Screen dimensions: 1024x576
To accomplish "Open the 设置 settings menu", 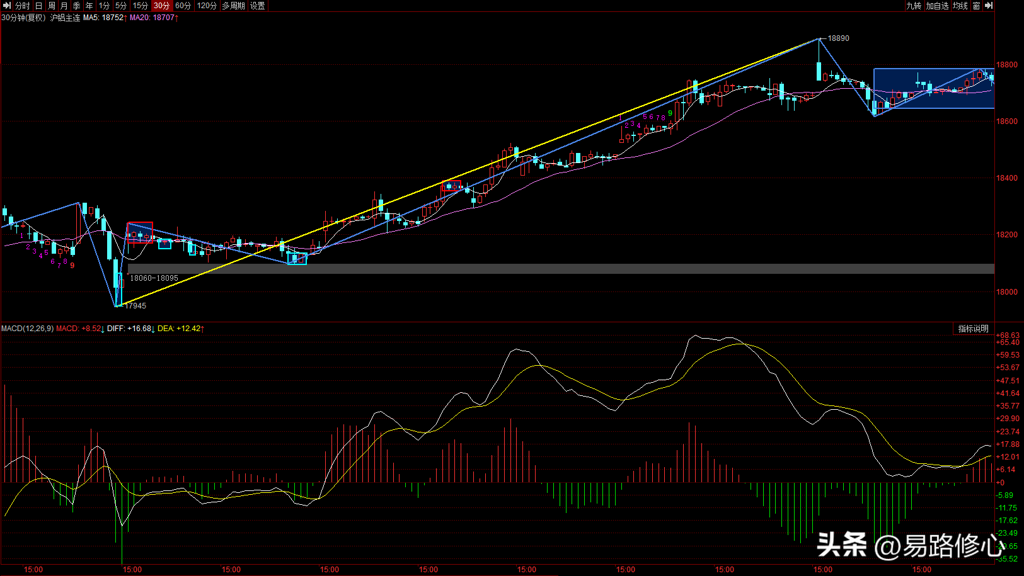I will (x=258, y=6).
